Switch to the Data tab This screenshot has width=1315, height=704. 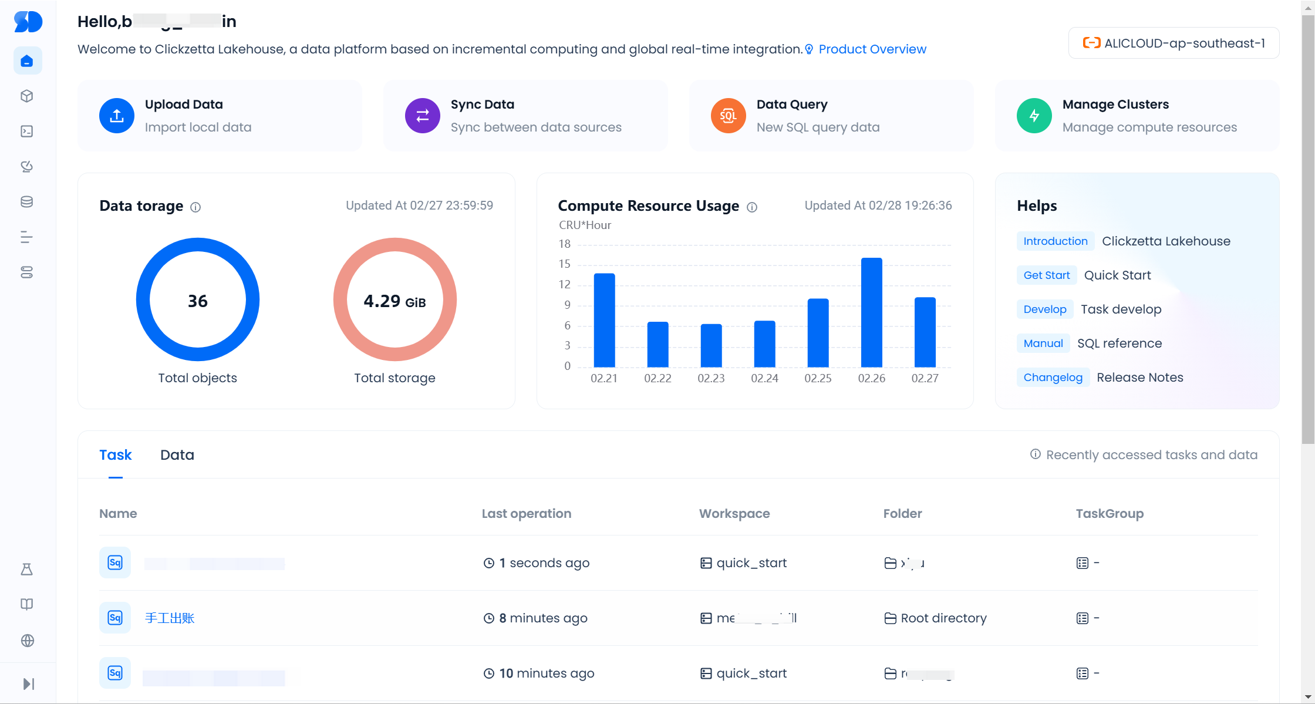pos(177,455)
